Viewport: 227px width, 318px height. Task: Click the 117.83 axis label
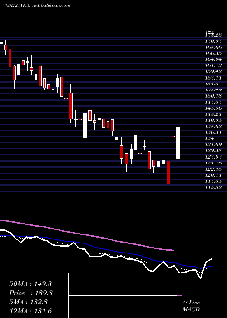pos(213,181)
